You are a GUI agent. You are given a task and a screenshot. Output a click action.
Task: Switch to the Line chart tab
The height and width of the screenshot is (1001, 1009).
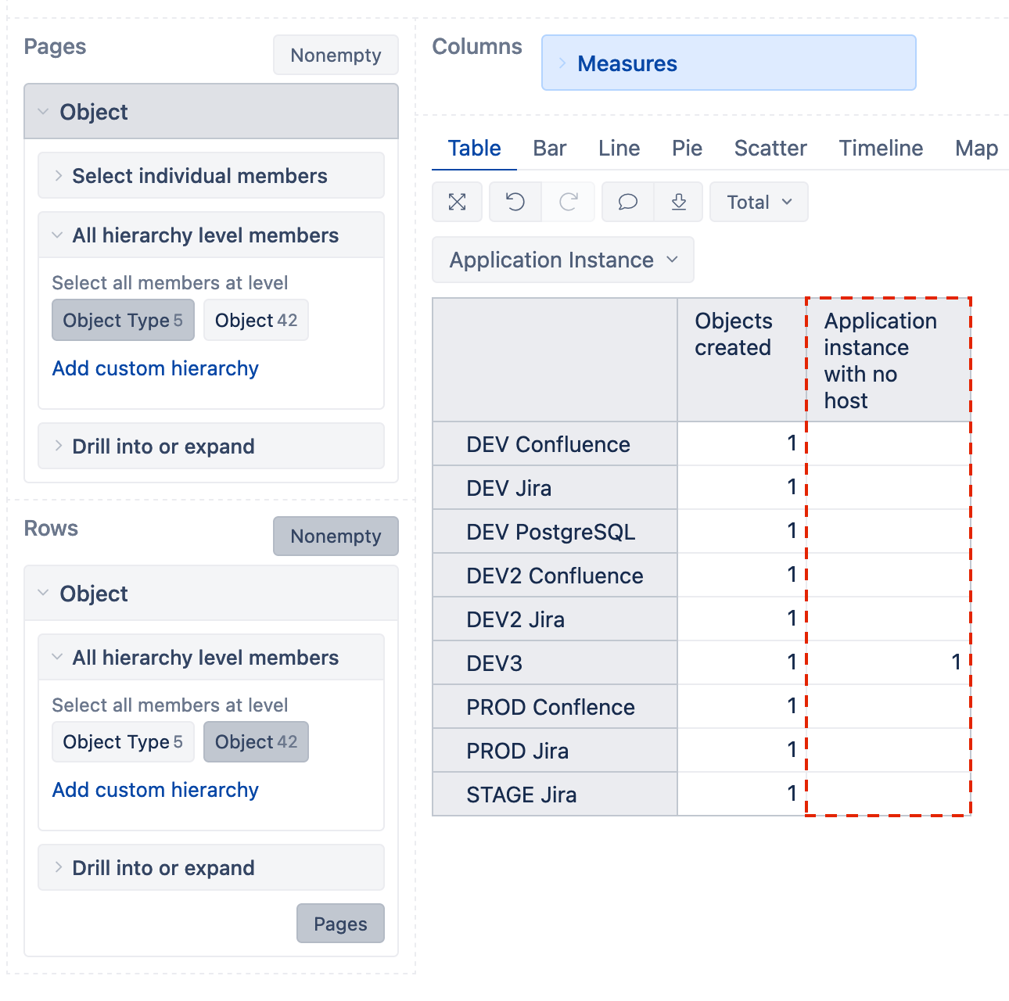coord(619,148)
